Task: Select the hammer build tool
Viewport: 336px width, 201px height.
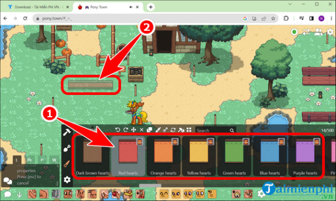Action: click(x=67, y=132)
